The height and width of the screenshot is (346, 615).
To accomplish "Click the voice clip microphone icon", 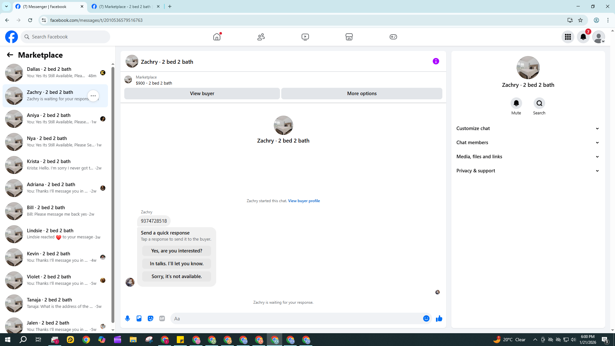I will coord(127,318).
